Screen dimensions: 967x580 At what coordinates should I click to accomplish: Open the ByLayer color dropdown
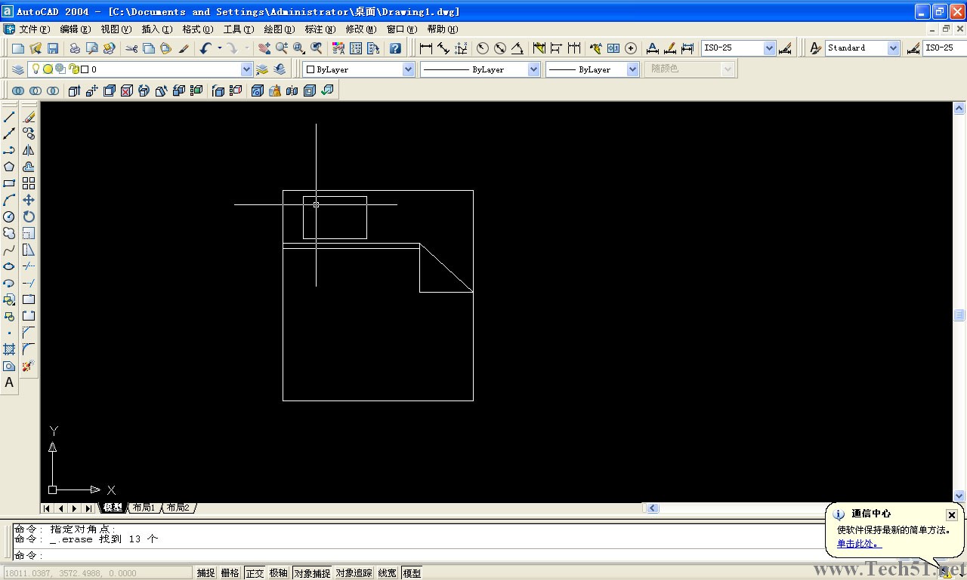click(409, 69)
